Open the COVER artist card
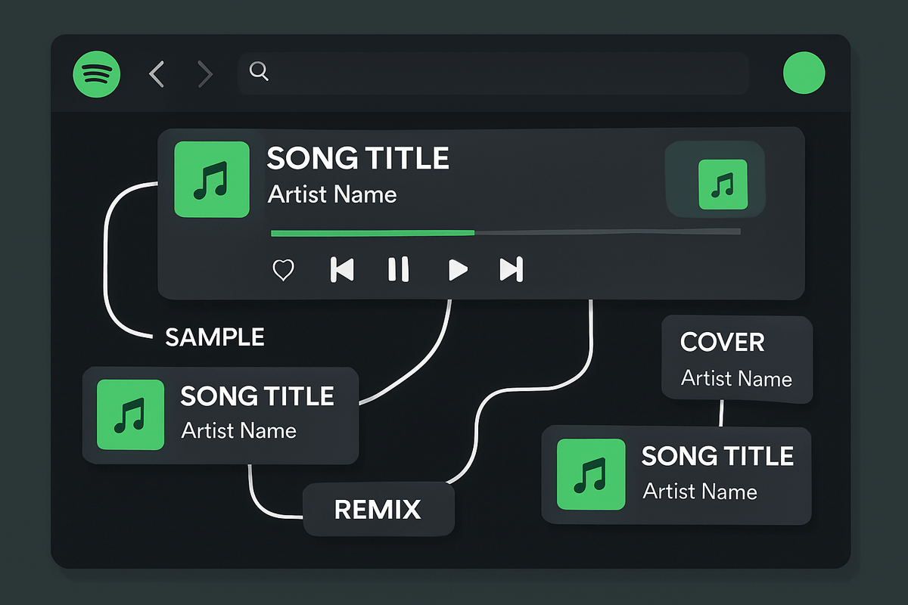This screenshot has width=908, height=605. coord(736,359)
